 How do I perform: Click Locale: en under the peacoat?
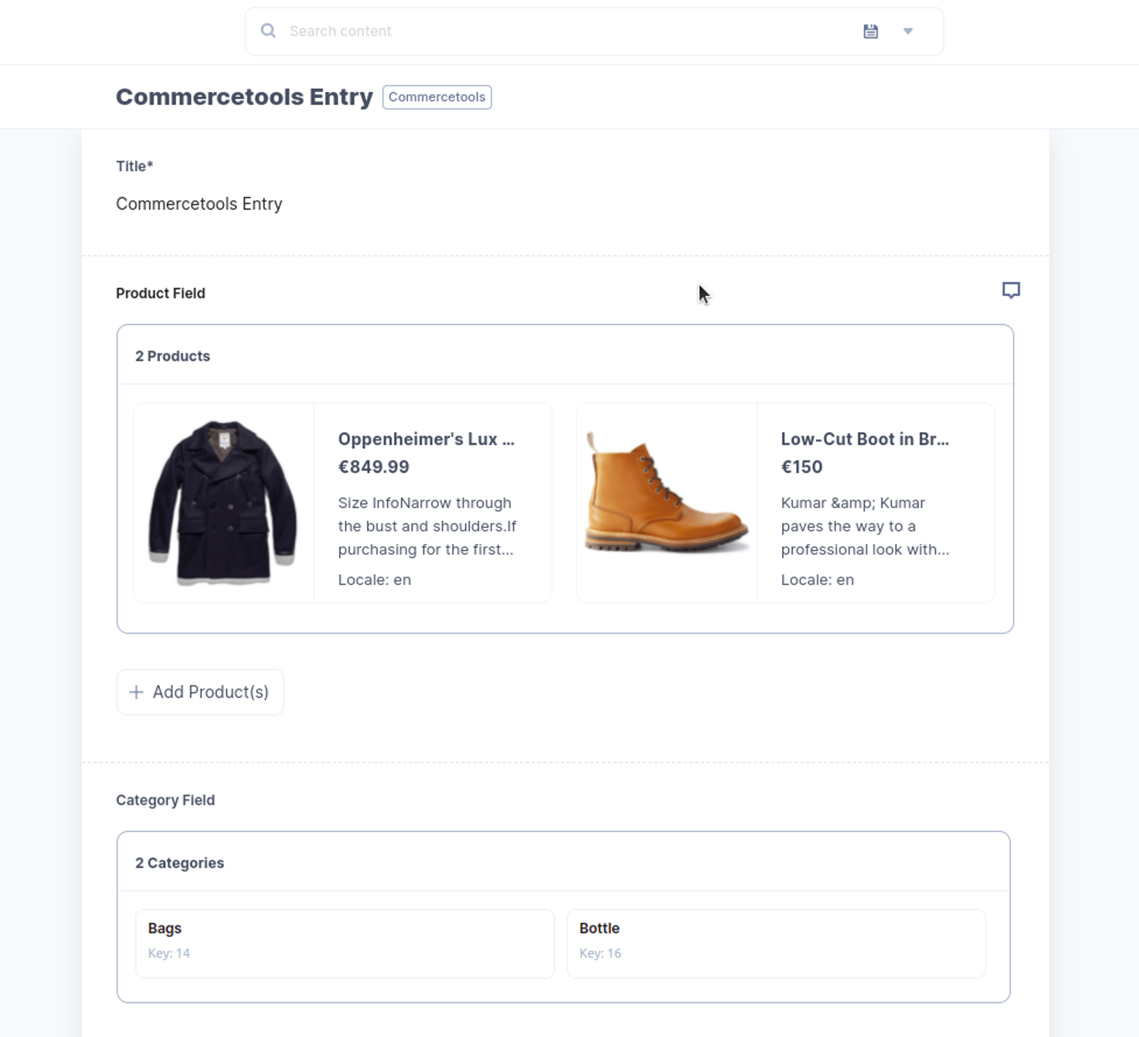coord(375,579)
